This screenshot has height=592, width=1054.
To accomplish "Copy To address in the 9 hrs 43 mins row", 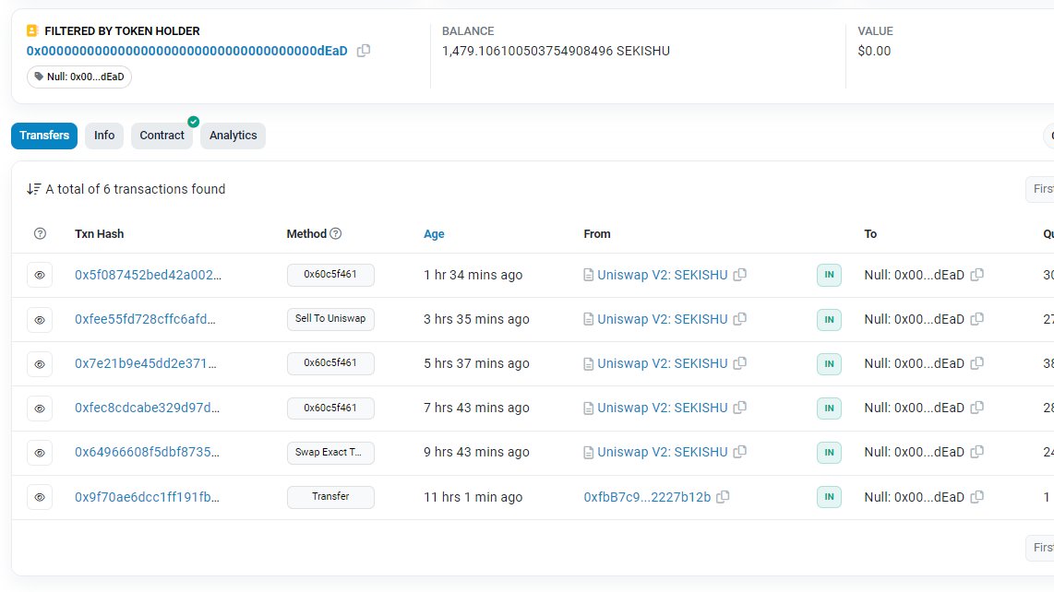I will pyautogui.click(x=977, y=452).
